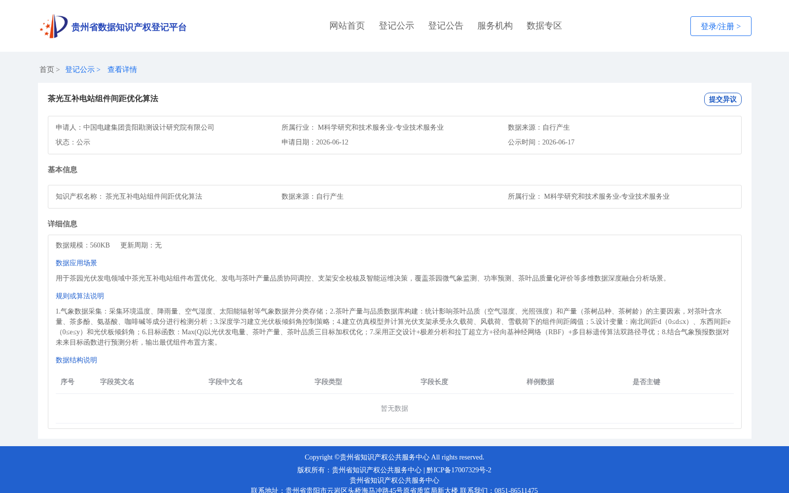Screen dimensions: 789x493
Task: Click the 序号 column header
Action: point(68,382)
